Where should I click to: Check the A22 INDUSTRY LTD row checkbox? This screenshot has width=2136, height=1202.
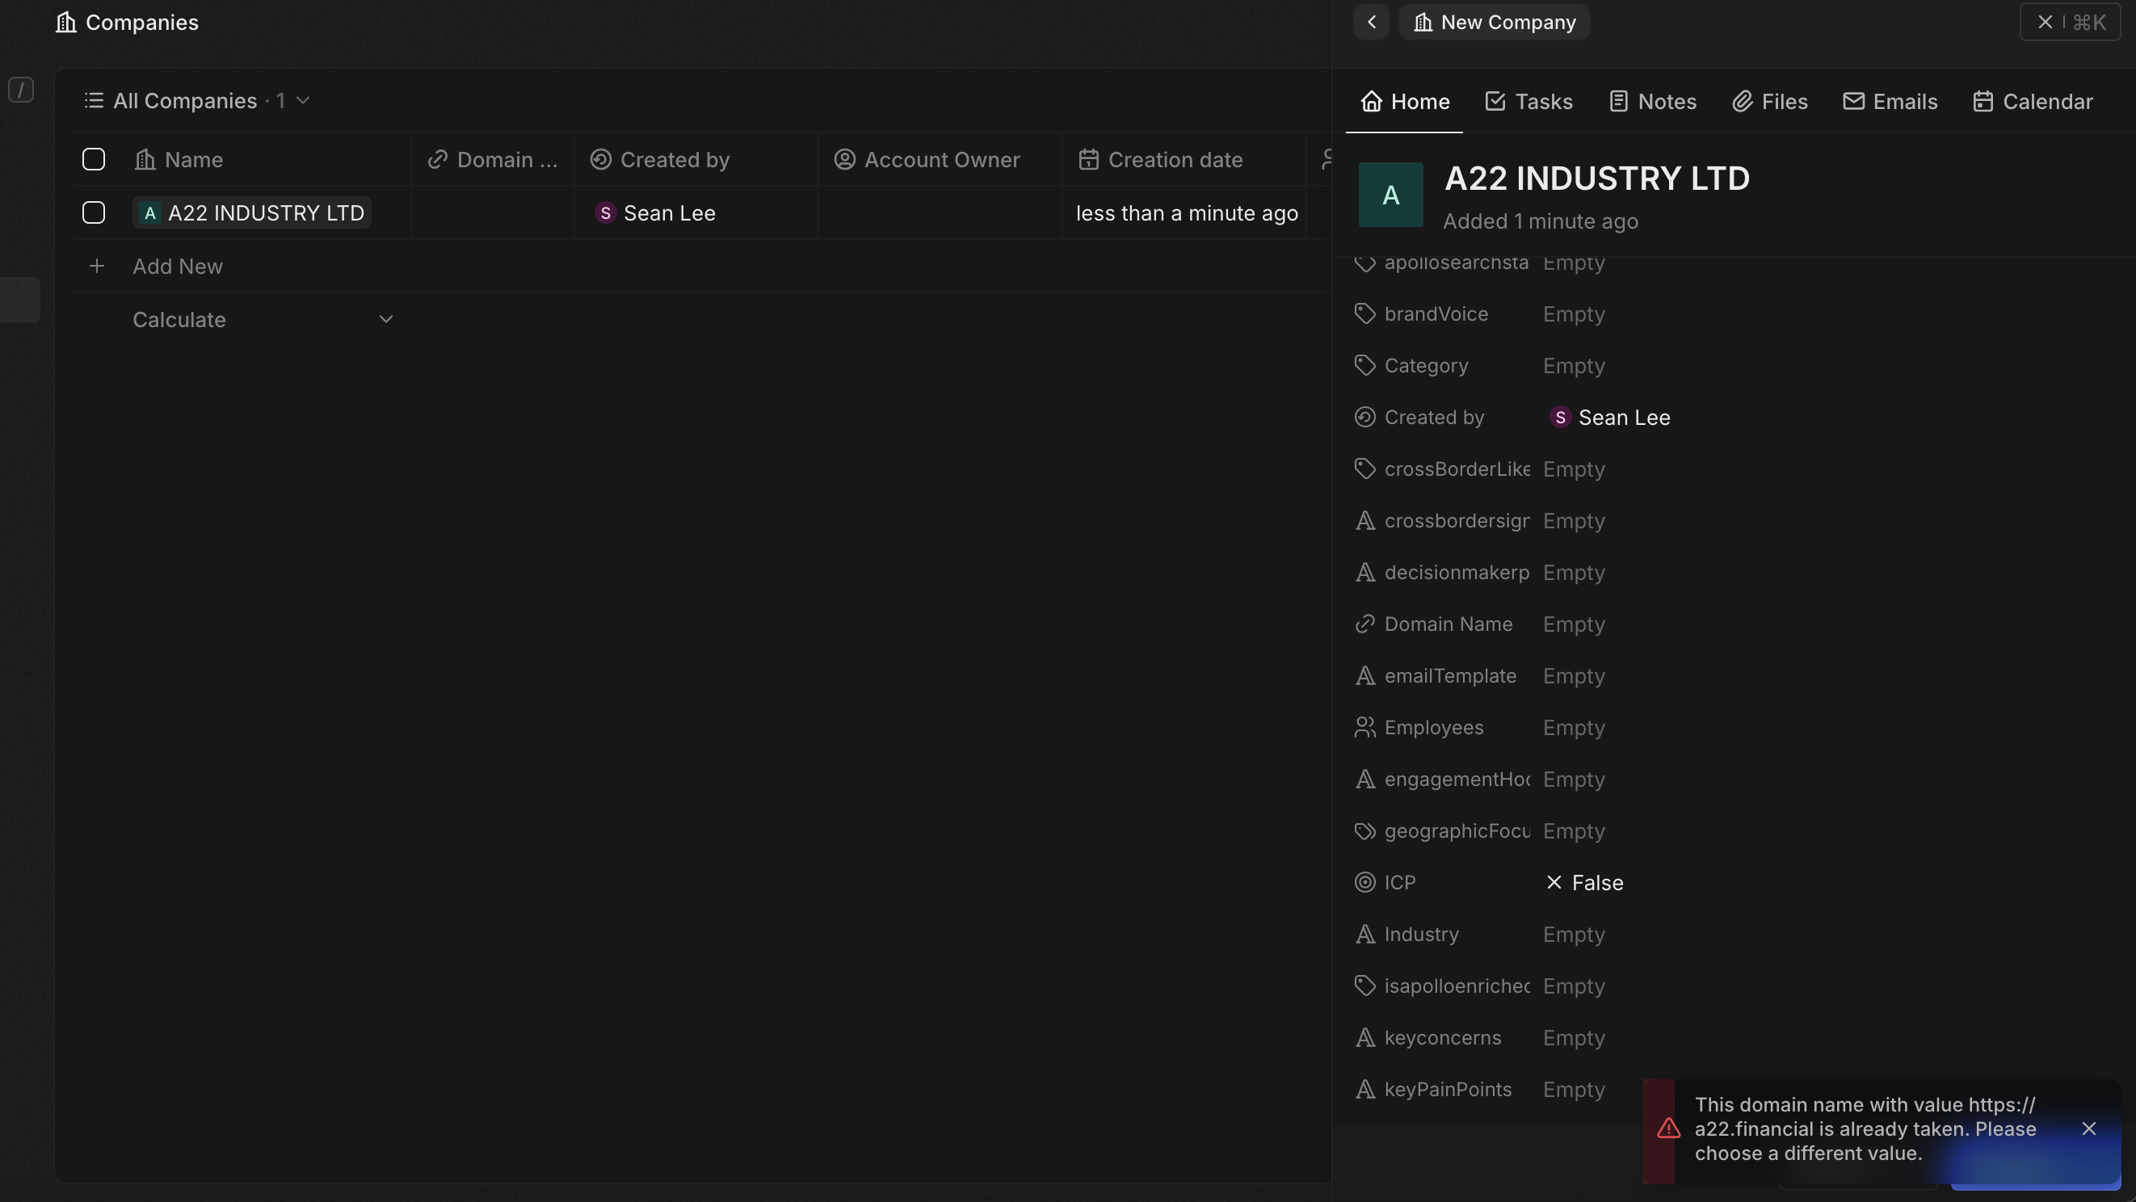coord(94,213)
